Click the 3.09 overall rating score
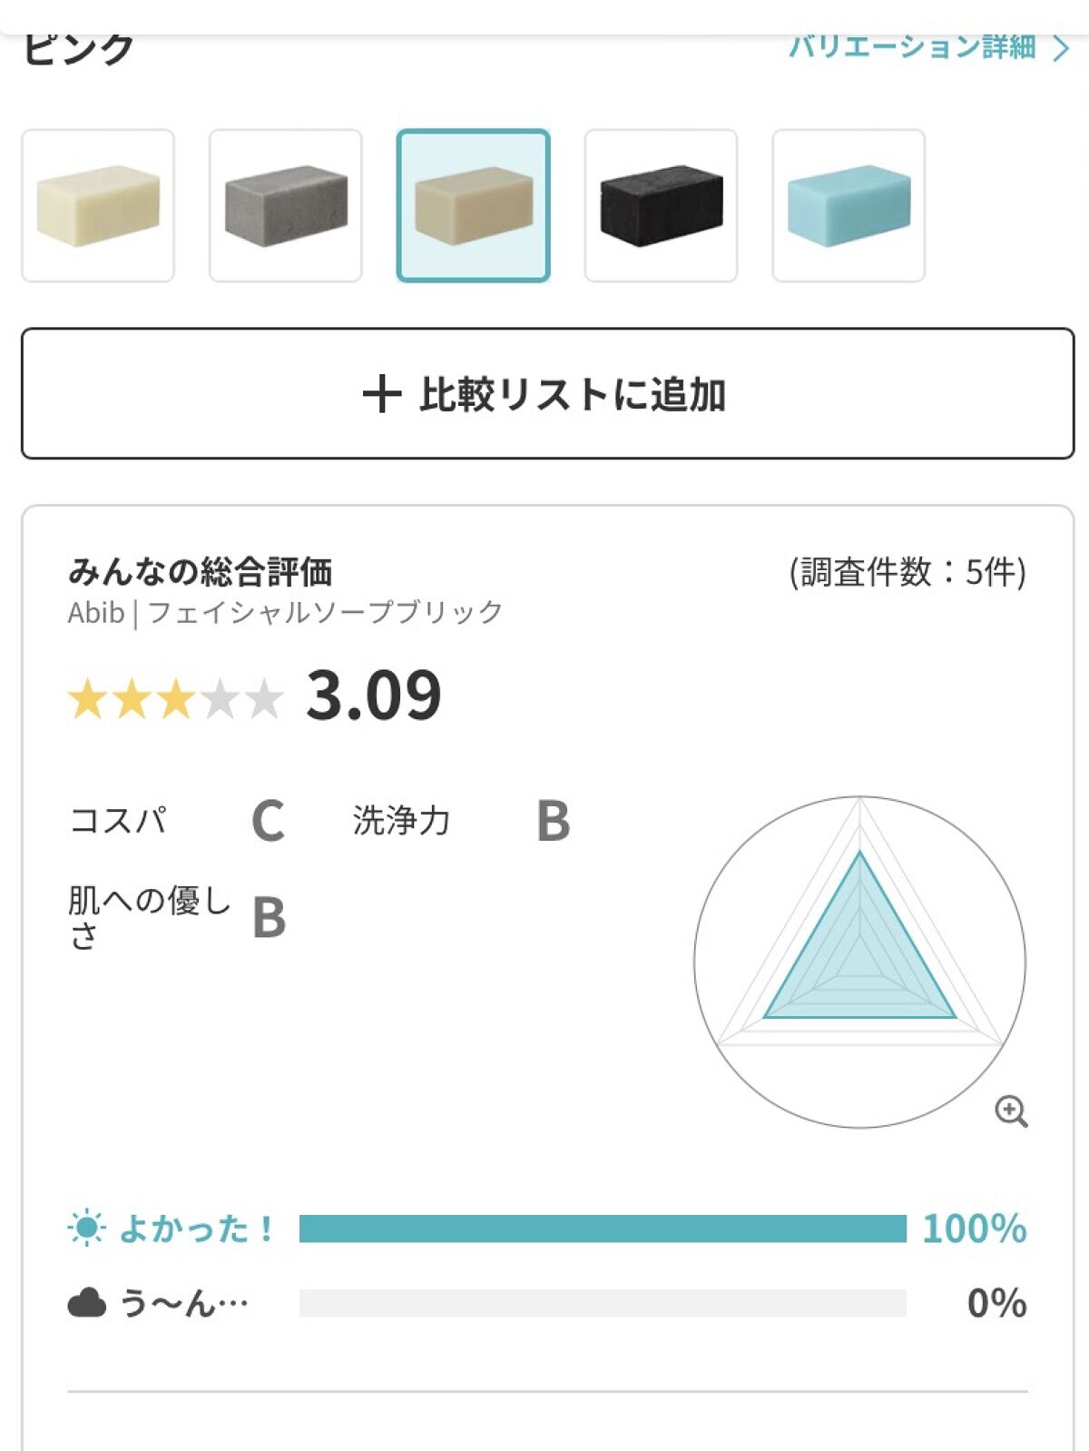Image resolution: width=1089 pixels, height=1451 pixels. click(373, 696)
